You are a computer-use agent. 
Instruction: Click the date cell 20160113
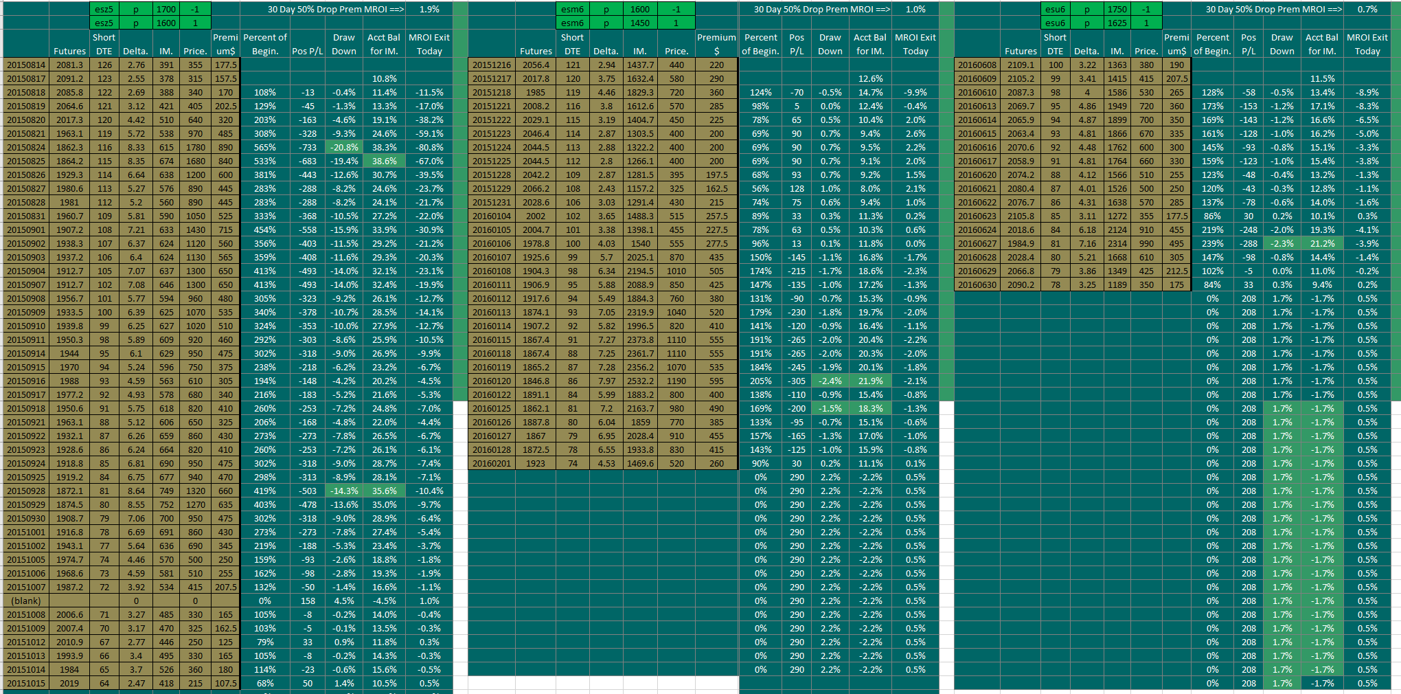pyautogui.click(x=492, y=313)
